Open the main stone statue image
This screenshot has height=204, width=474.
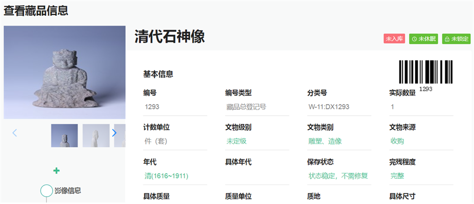click(64, 73)
